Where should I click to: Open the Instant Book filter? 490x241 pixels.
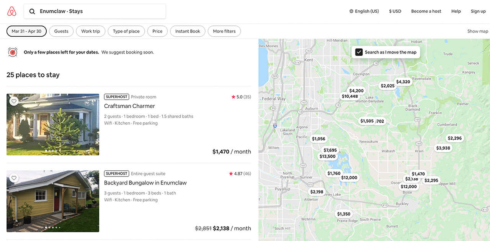point(188,31)
